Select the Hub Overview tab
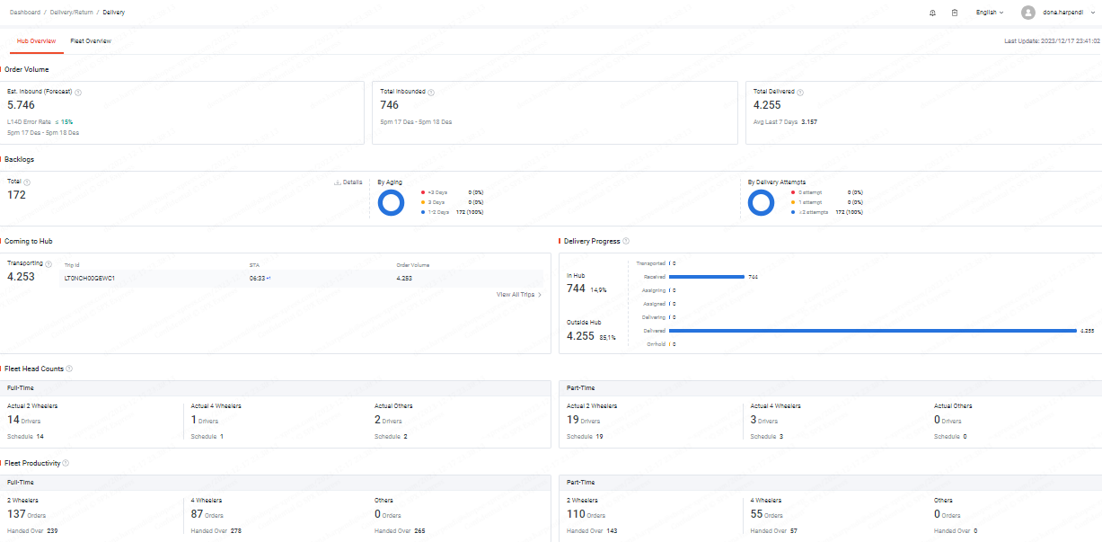 [37, 41]
